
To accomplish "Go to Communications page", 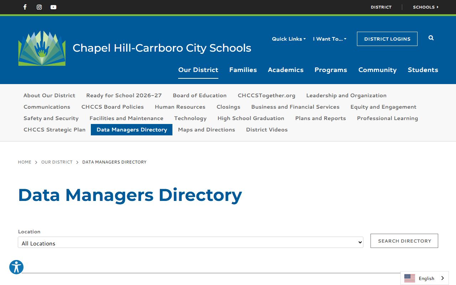I will 47,107.
